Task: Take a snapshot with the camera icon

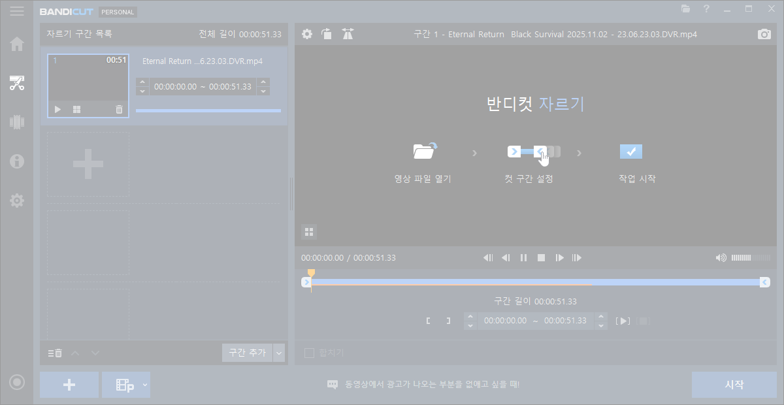Action: point(764,34)
